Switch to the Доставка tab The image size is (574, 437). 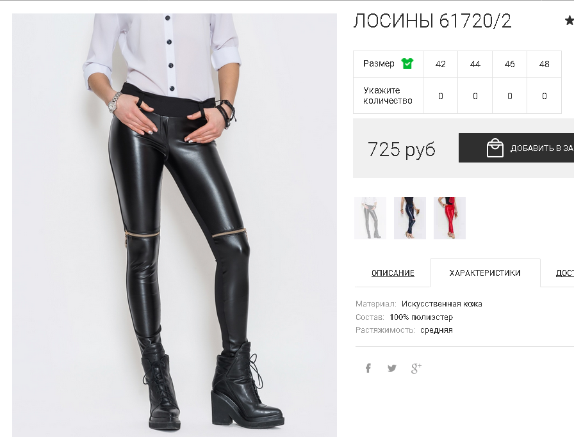coord(564,273)
